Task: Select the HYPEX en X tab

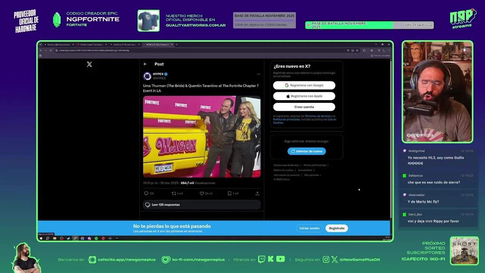Action: [158, 44]
